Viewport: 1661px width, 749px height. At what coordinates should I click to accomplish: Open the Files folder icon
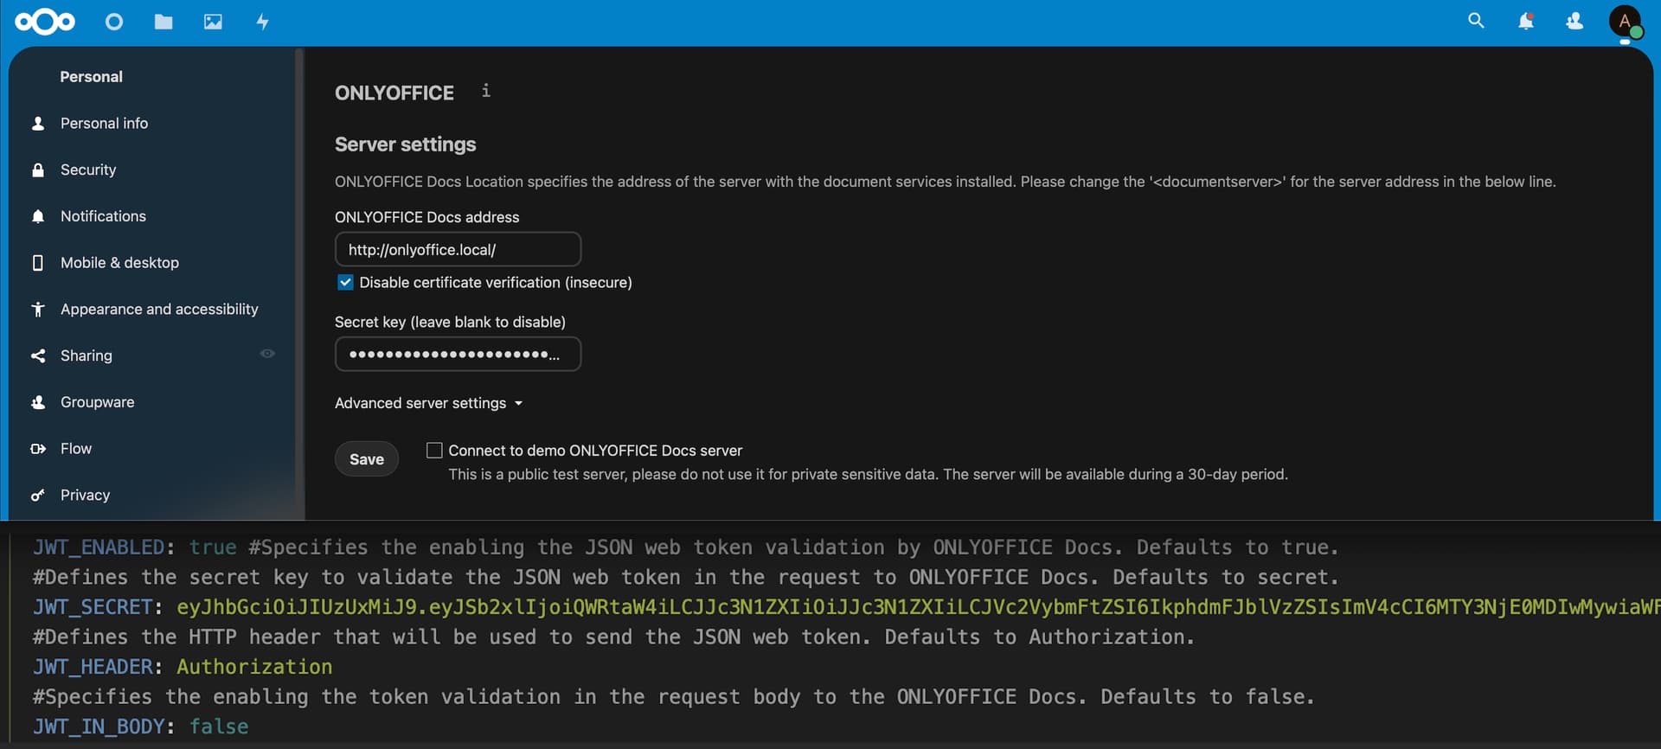click(164, 22)
